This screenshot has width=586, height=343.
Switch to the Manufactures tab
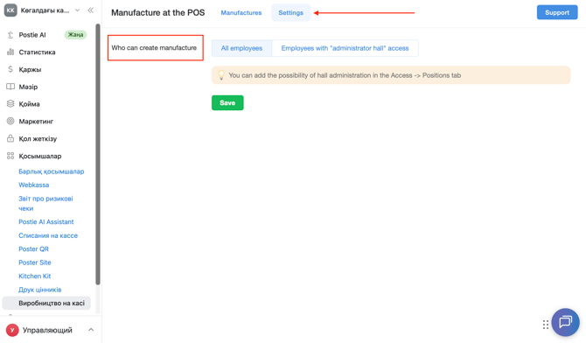[x=241, y=13]
